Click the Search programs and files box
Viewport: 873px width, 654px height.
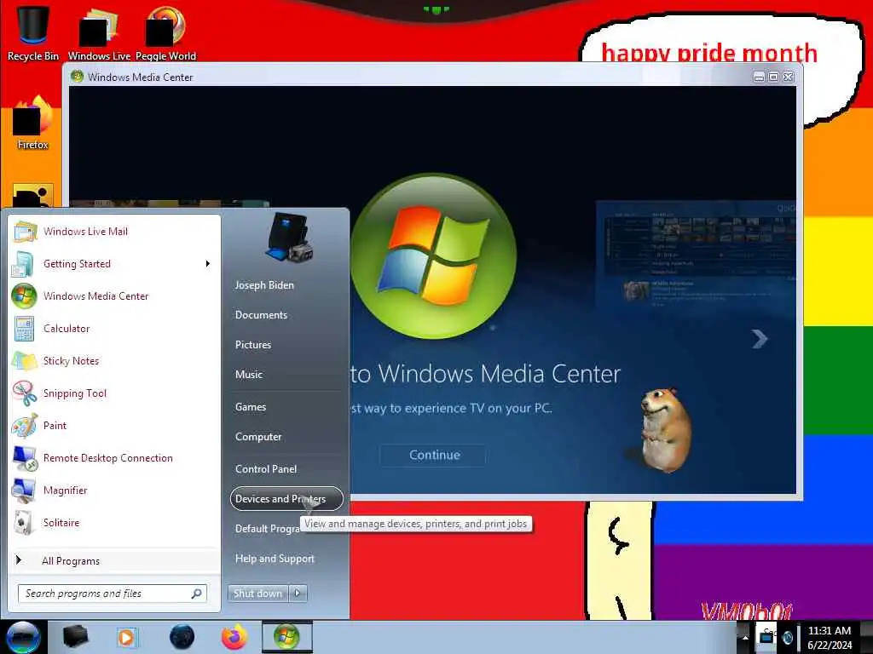pos(112,594)
